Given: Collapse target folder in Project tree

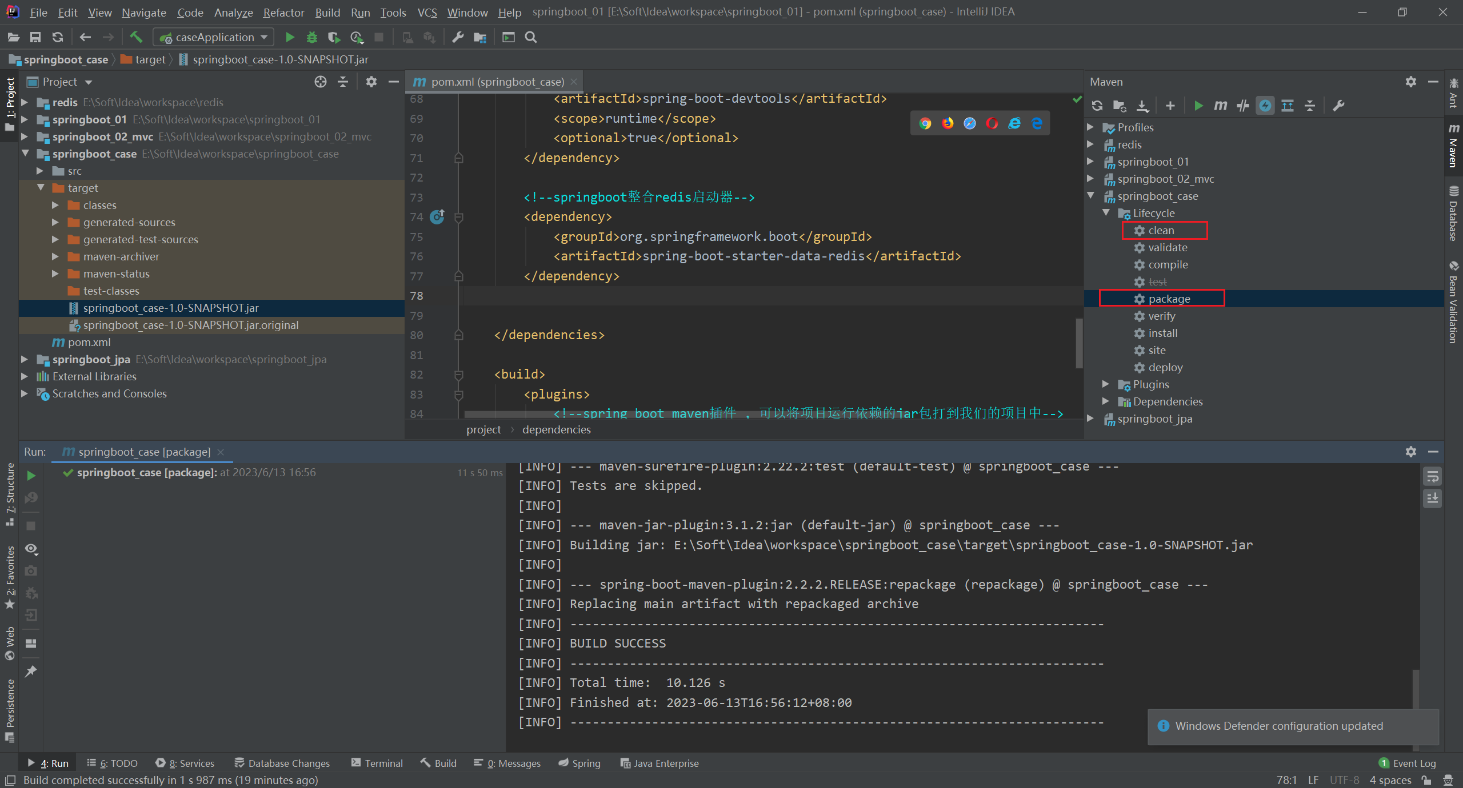Looking at the screenshot, I should (x=41, y=188).
